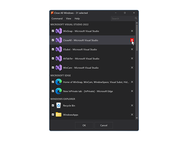The image size is (188, 141).
Task: Click the Close All Windows app logo in title bar
Action: [x=52, y=13]
